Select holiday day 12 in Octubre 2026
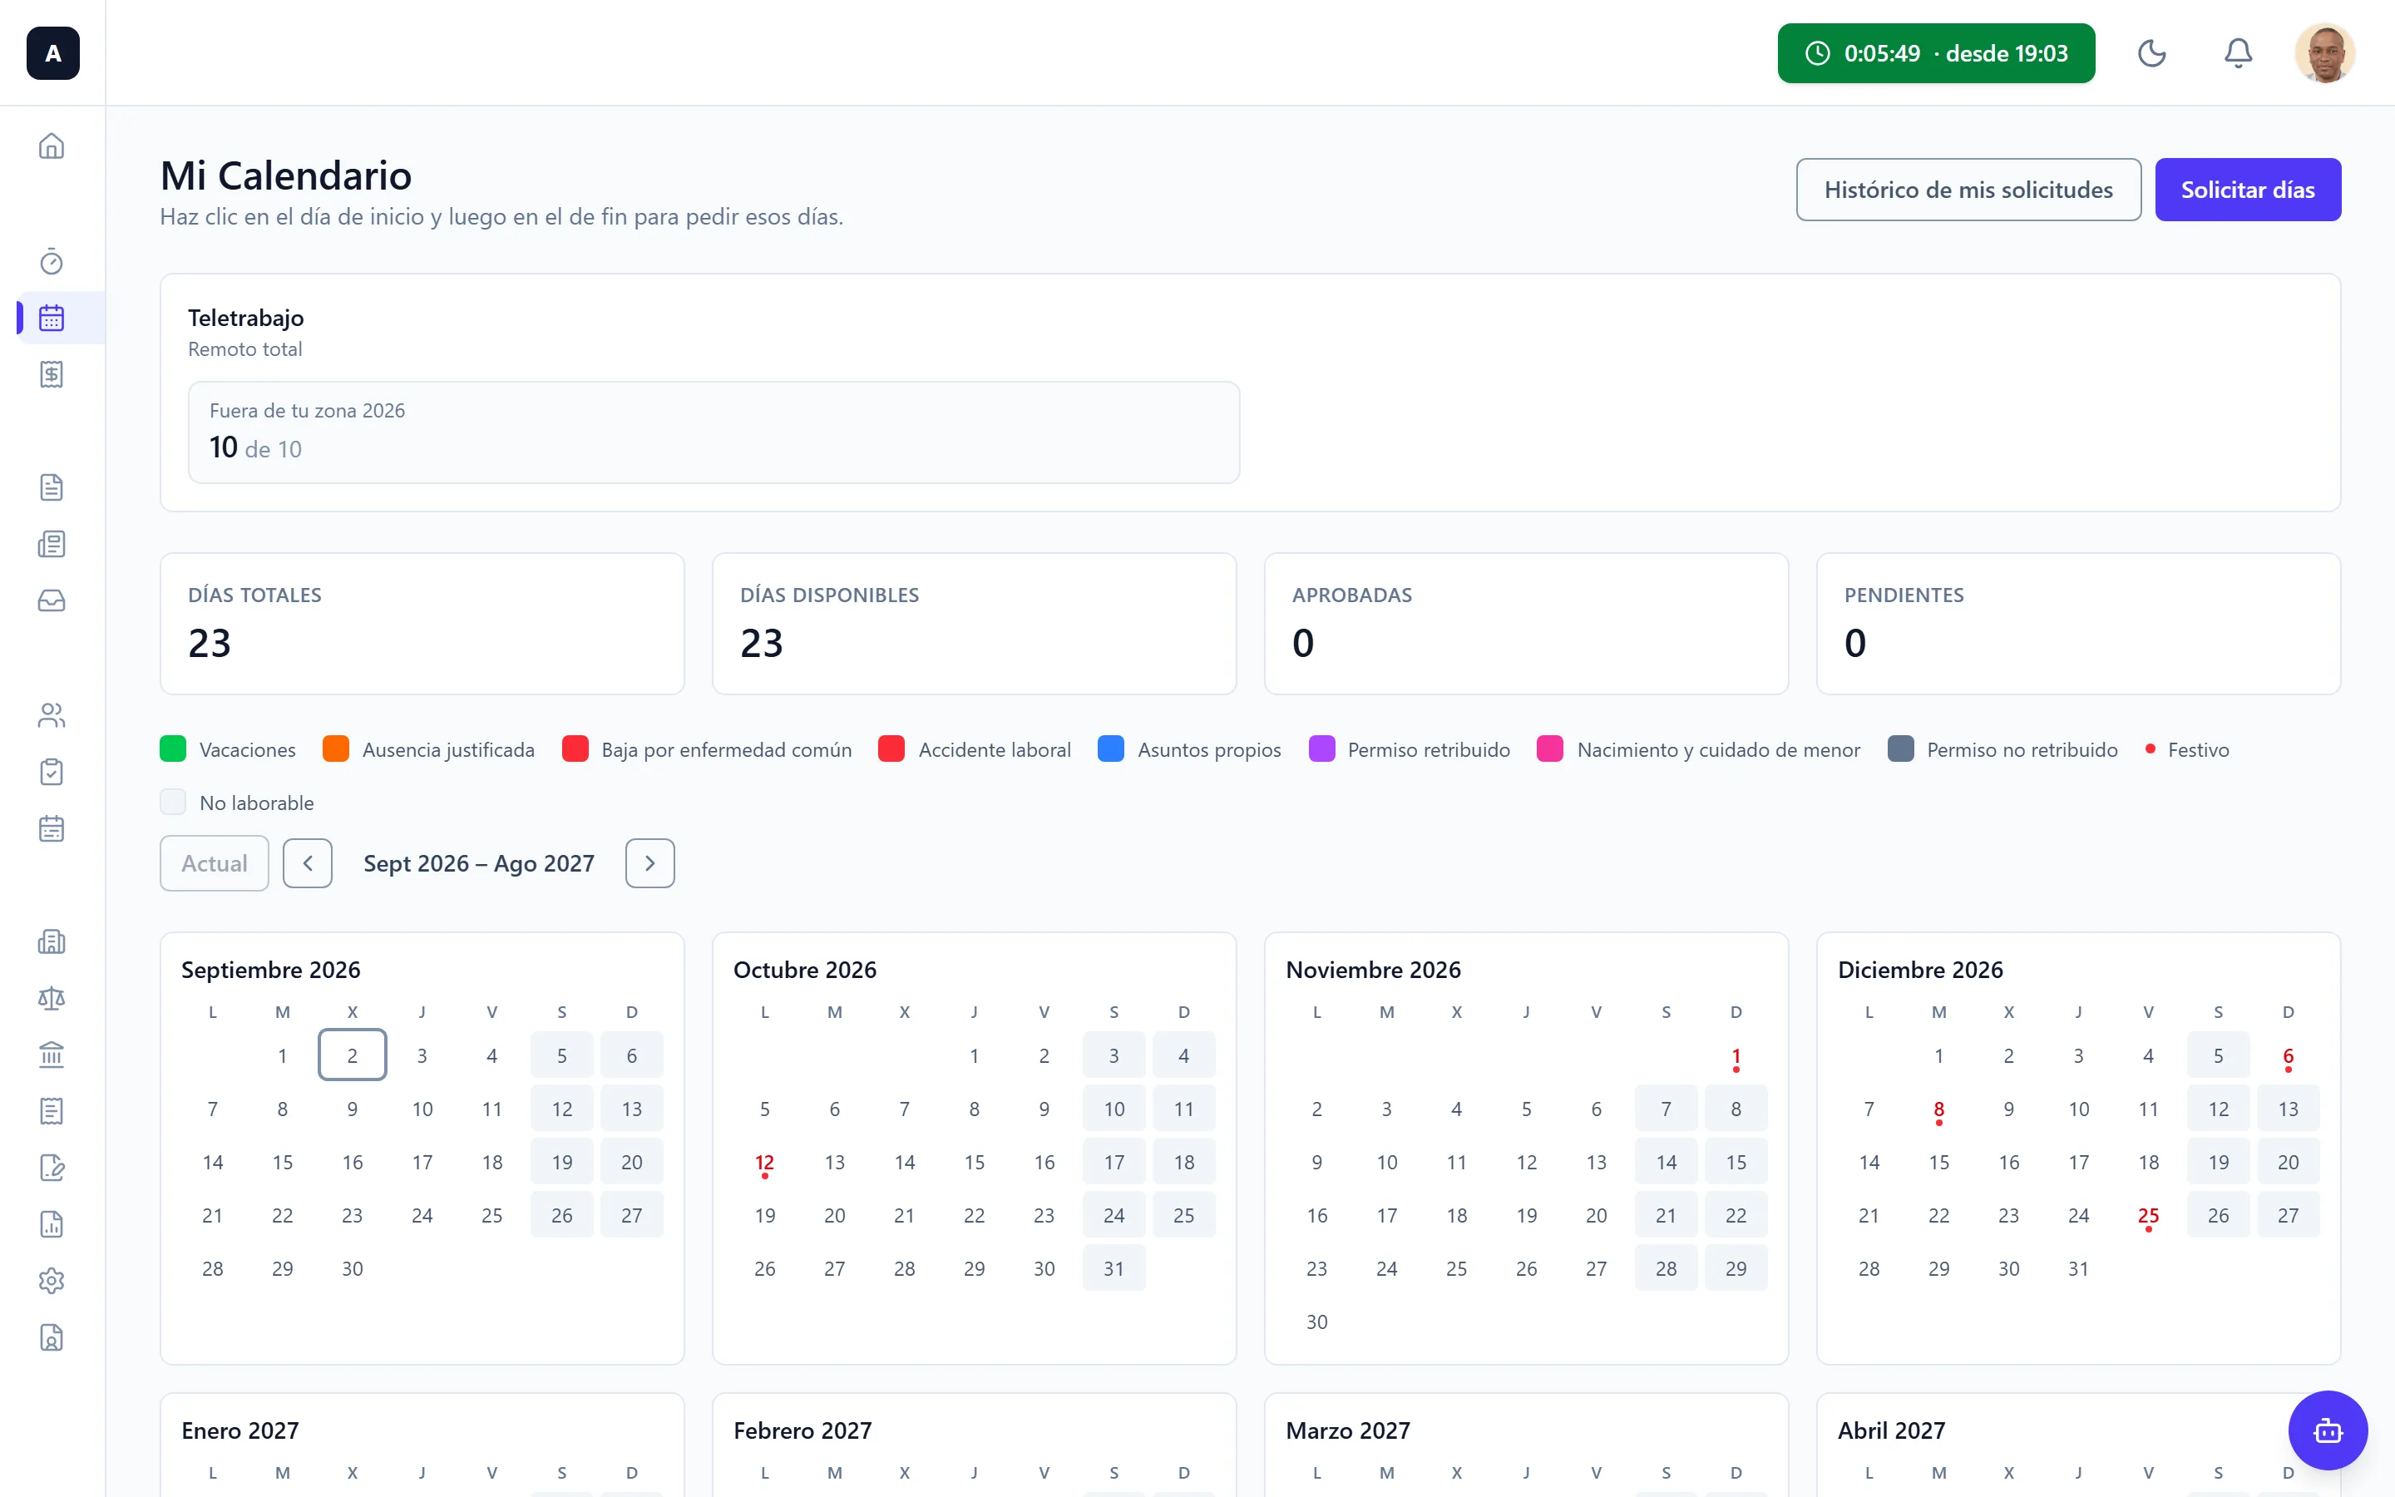 [765, 1163]
